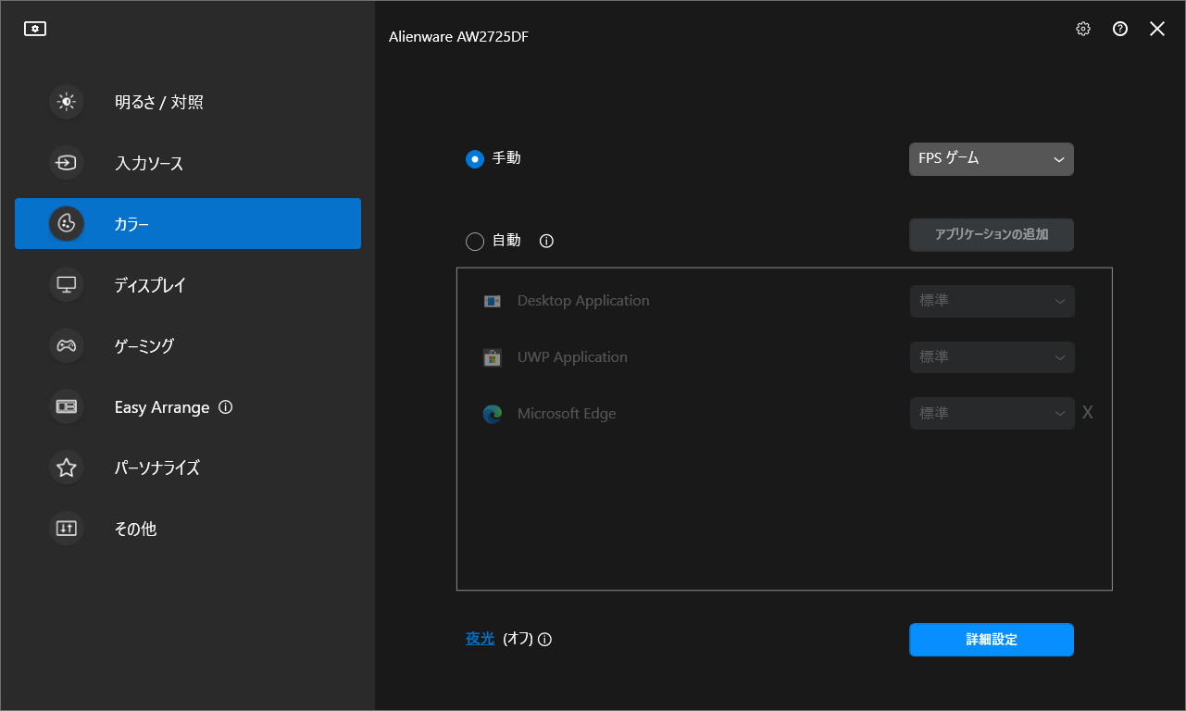Click the input source arrow icon
This screenshot has height=711, width=1186.
click(67, 163)
